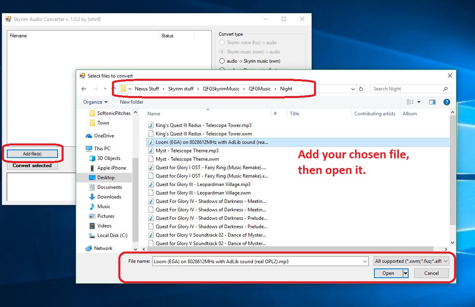Click the back navigation arrow
Viewport: 475px width, 307px height.
84,89
